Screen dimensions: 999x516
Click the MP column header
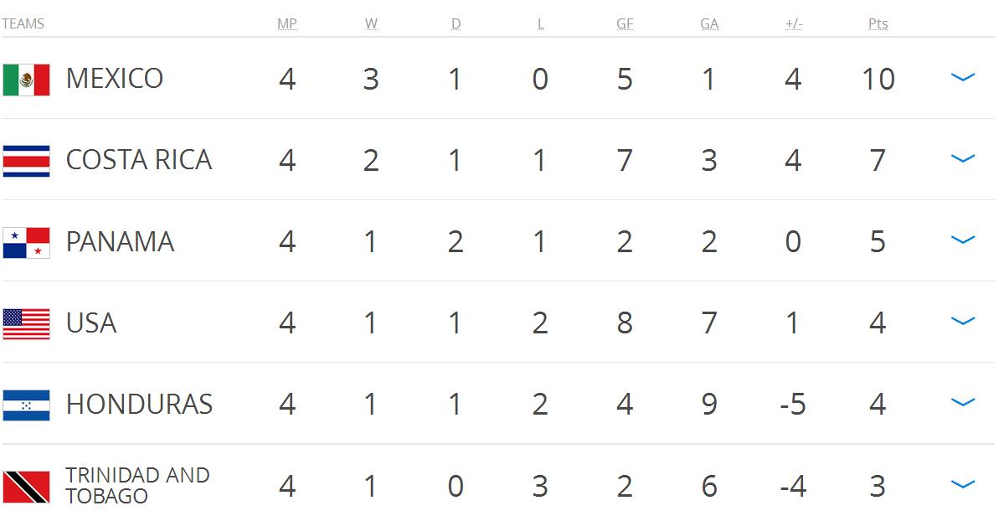pos(286,23)
